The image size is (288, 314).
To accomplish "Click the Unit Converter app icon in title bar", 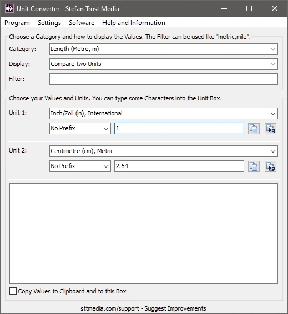I will coord(9,9).
